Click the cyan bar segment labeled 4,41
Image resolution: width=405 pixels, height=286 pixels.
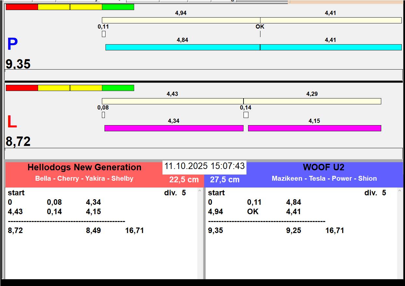pos(331,47)
